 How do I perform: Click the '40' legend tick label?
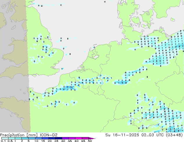click(77, 141)
